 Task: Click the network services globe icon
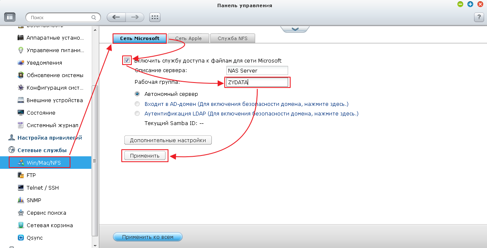coord(12,150)
